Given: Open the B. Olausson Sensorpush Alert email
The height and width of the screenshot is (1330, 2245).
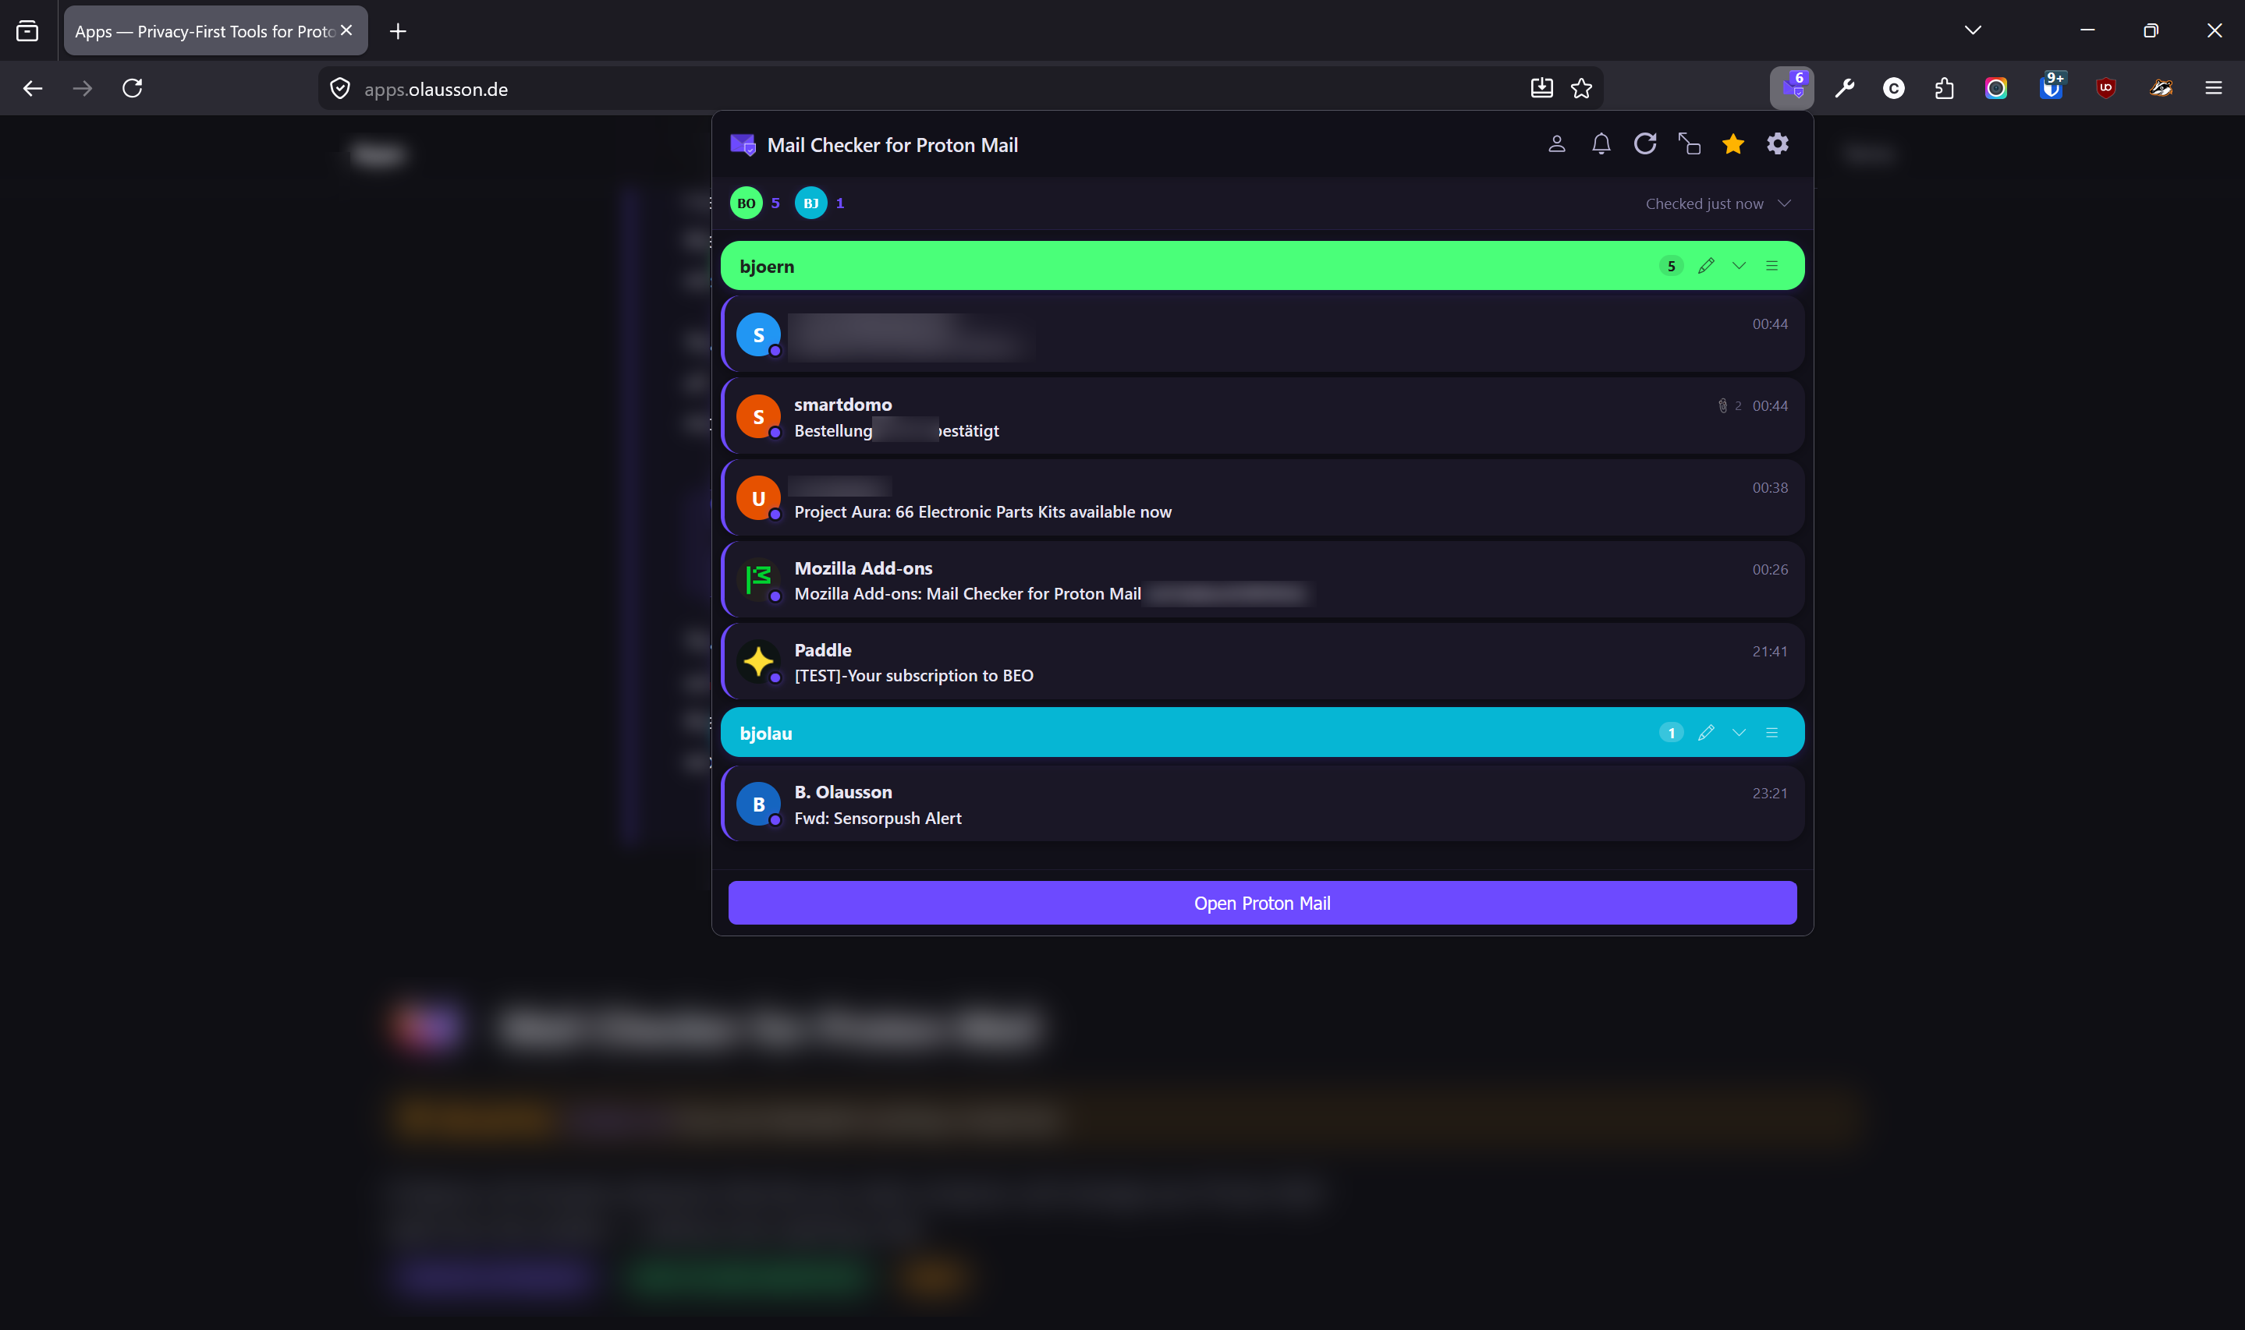Looking at the screenshot, I should (1262, 804).
